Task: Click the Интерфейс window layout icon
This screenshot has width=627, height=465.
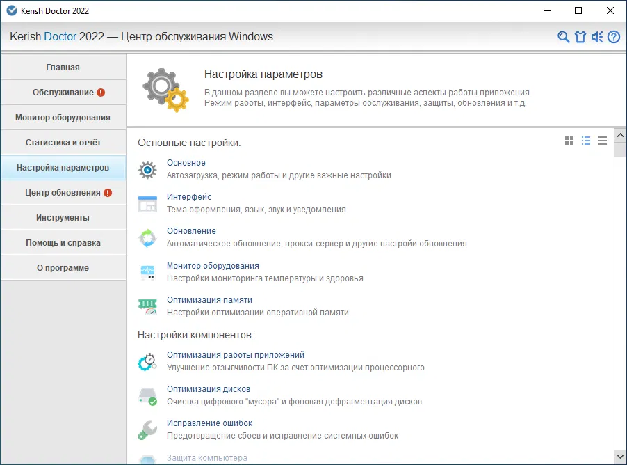Action: [147, 204]
